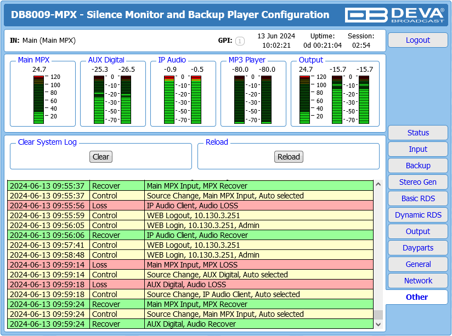Click the Reload button
The width and height of the screenshot is (452, 336).
point(289,157)
